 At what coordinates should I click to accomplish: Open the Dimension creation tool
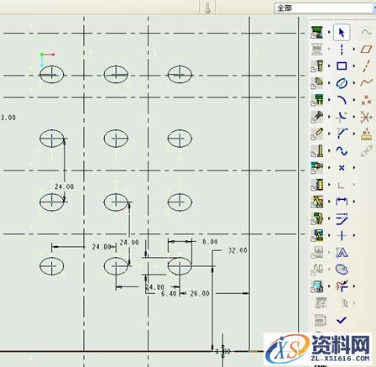point(342,202)
